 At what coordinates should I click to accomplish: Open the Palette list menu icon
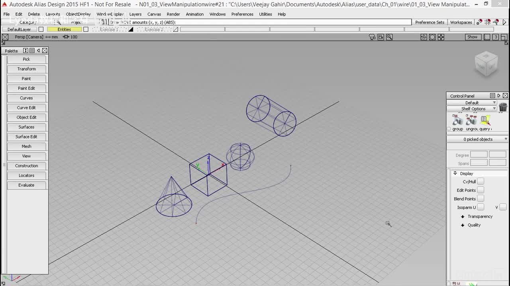32,50
